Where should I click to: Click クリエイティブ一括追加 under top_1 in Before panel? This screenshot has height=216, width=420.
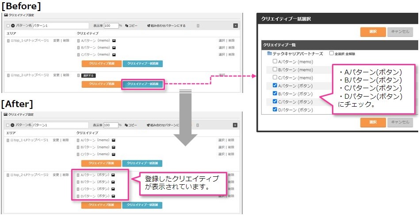pyautogui.click(x=142, y=63)
